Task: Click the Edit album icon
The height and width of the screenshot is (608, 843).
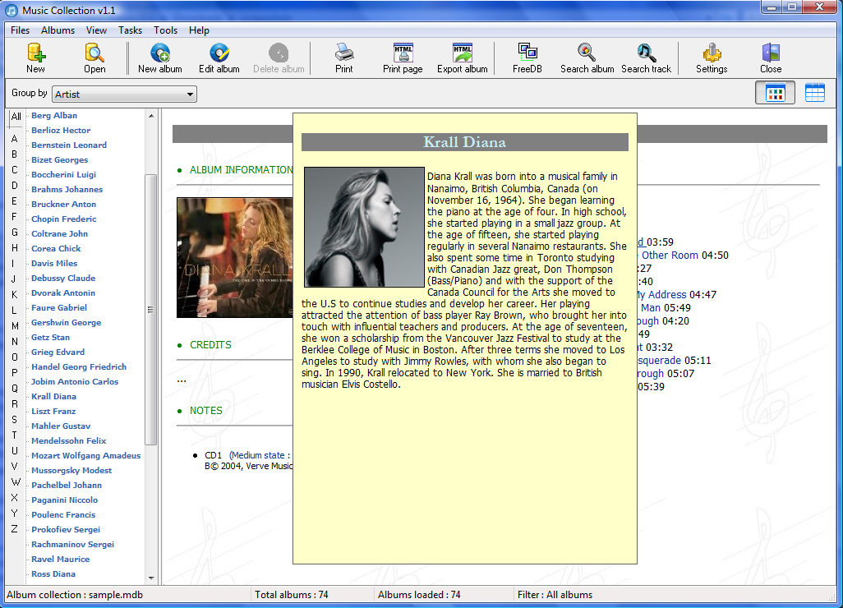Action: (219, 58)
